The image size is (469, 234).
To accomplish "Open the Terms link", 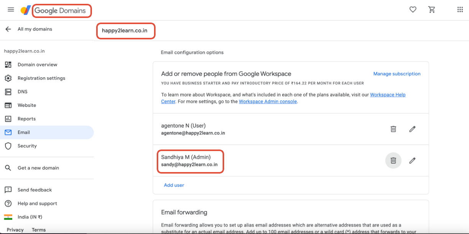I will [39, 230].
